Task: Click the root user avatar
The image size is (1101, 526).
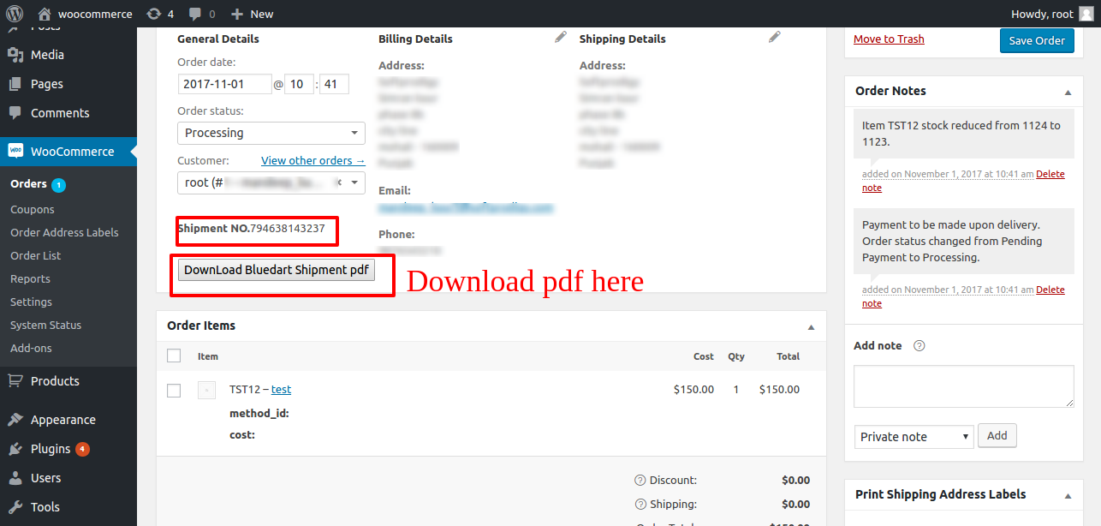Action: [x=1086, y=14]
